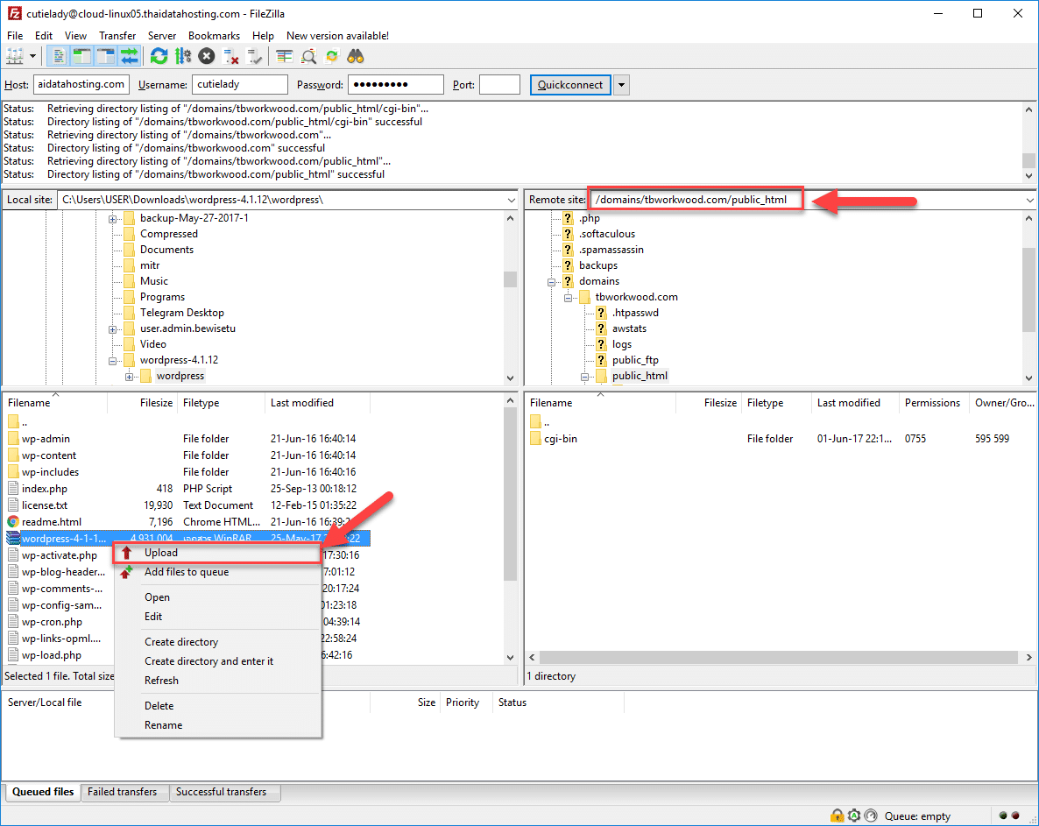Sort remote files by Permissions column
This screenshot has height=826, width=1039.
pos(932,403)
